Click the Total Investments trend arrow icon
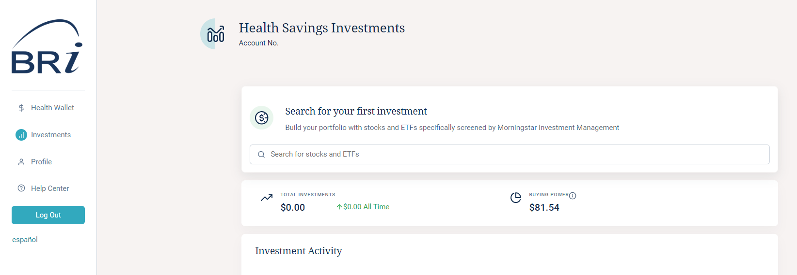The image size is (797, 275). [x=267, y=198]
